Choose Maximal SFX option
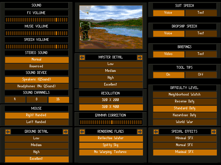This screenshot has height=165, width=221. (185, 152)
